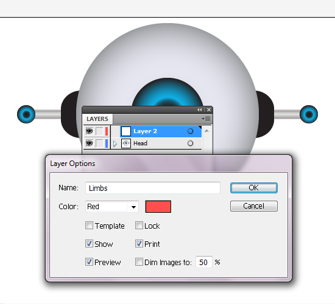
Task: Click Layers panel scroll up arrow
Action: (206, 131)
